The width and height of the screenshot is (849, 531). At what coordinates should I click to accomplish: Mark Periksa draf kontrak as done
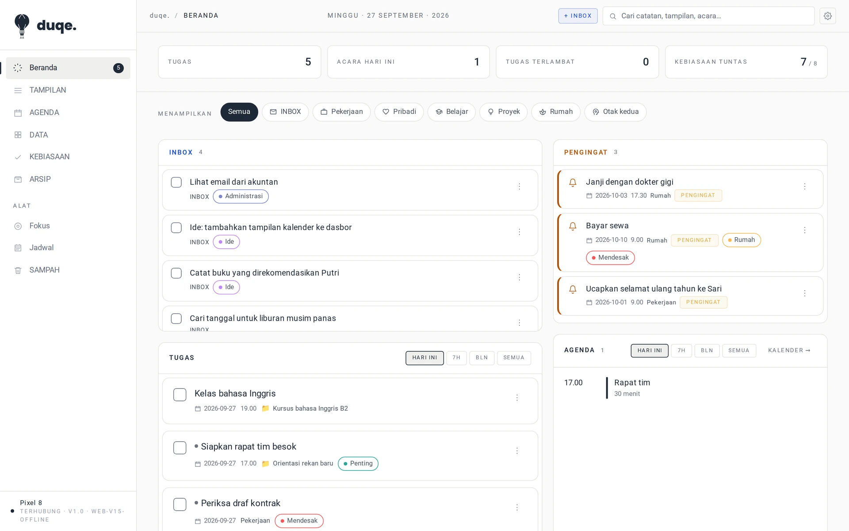pos(180,504)
